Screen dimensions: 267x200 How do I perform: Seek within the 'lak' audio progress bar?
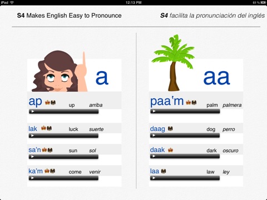pos(63,136)
